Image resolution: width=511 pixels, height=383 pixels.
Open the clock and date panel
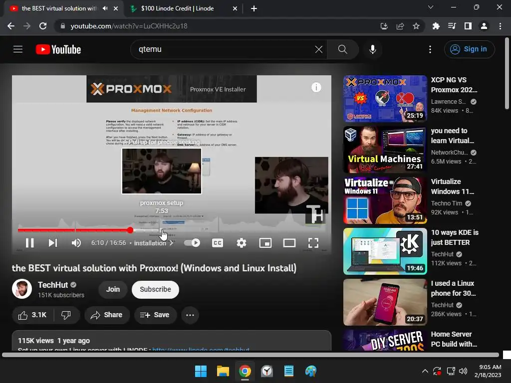488,371
